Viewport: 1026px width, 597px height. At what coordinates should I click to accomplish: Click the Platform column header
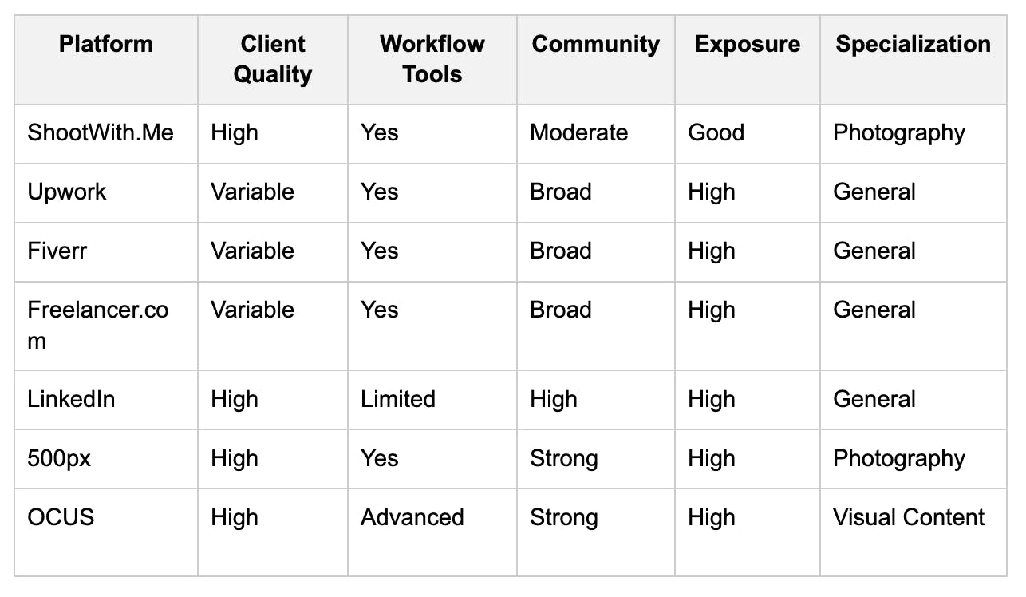105,43
